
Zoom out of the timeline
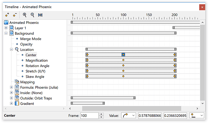coord(32,15)
